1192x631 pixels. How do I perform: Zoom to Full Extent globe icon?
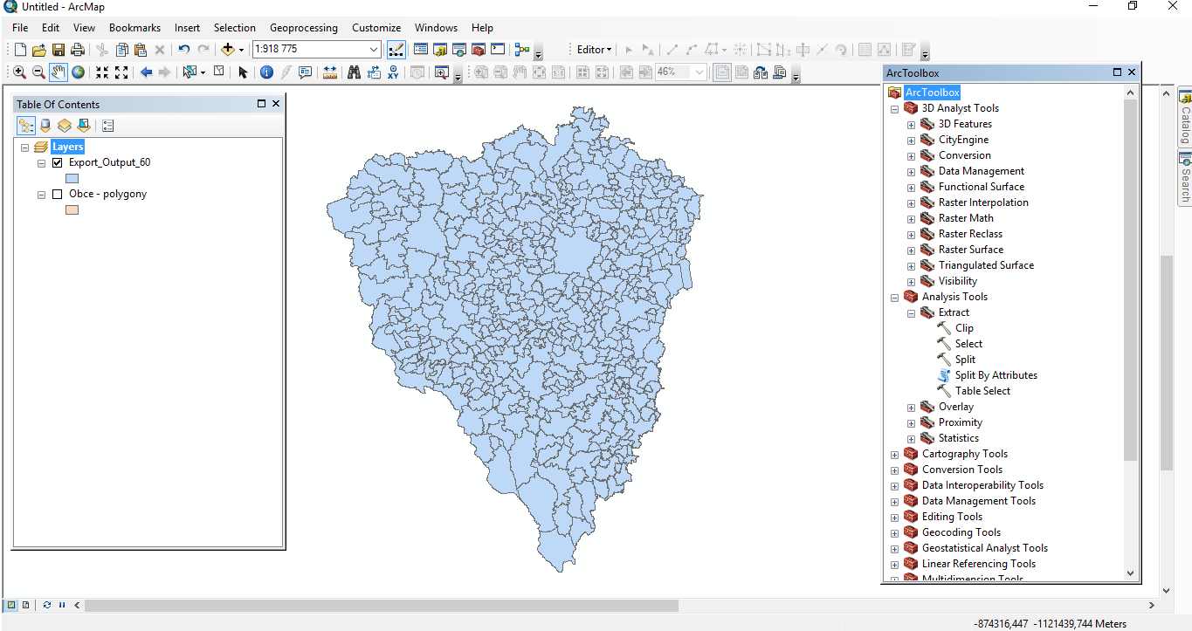click(x=79, y=72)
